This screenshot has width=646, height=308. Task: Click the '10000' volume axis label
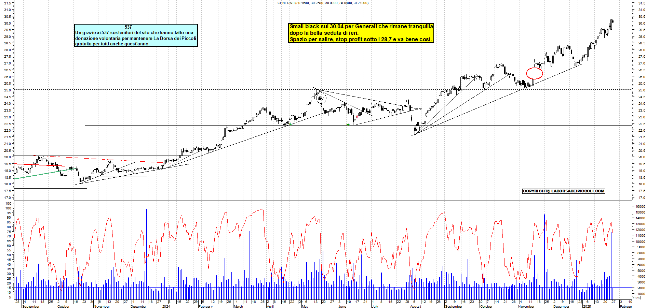[640, 241]
